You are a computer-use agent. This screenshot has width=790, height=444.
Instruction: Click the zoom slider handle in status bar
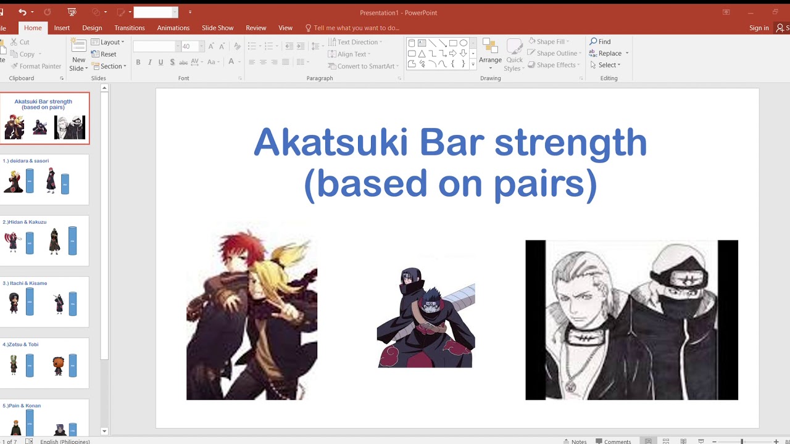(x=742, y=442)
